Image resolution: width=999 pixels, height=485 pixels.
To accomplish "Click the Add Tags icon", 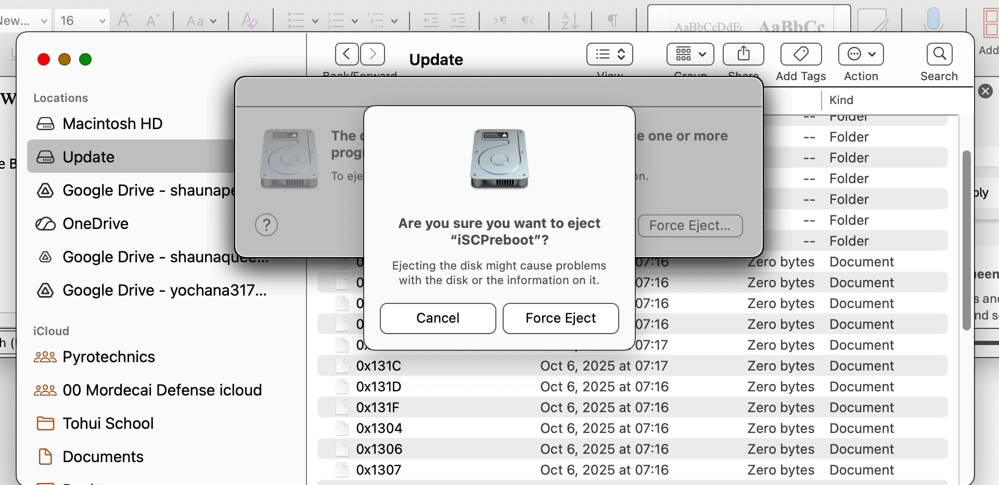I will 801,54.
